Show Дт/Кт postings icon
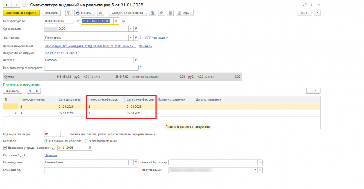 (x=69, y=13)
